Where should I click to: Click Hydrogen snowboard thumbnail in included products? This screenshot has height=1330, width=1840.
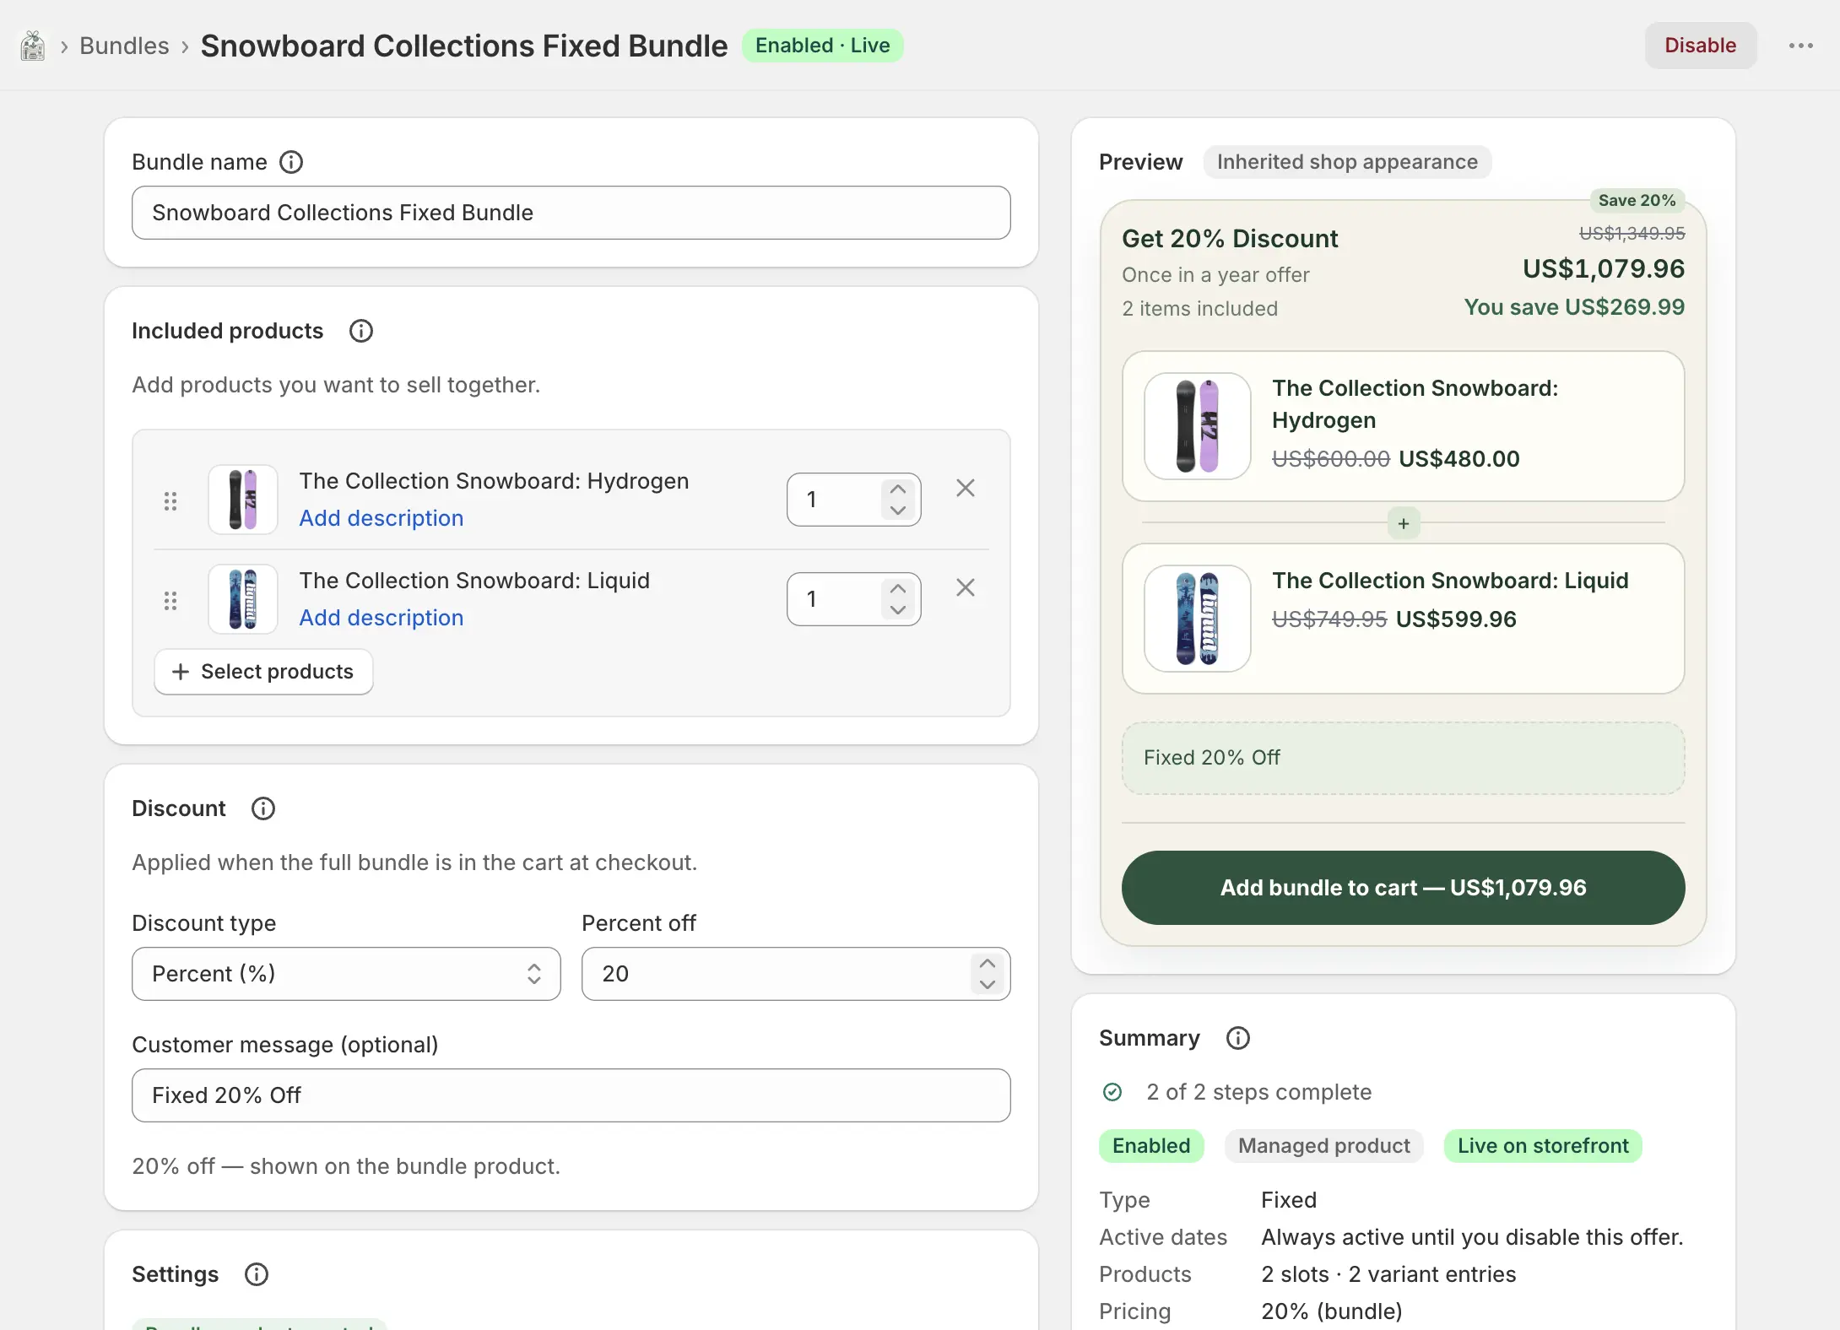tap(243, 500)
